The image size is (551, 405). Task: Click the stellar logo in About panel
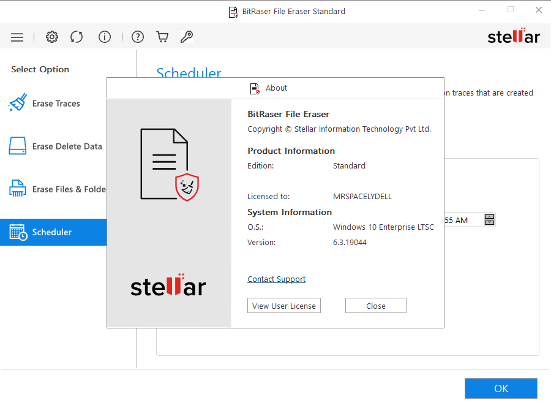(168, 285)
